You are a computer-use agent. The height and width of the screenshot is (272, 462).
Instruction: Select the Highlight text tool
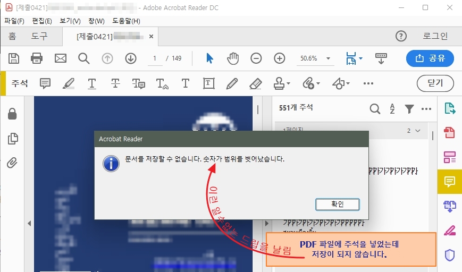(x=69, y=83)
